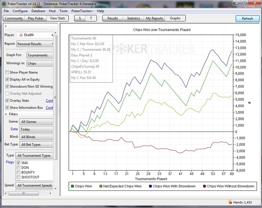Click the Refresh button
This screenshot has width=262, height=208.
coord(247,18)
